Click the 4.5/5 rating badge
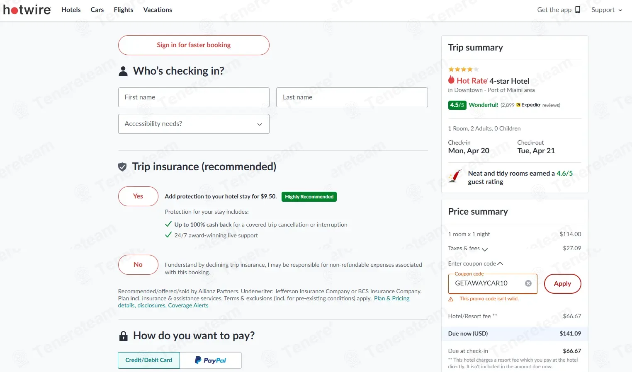Viewport: 632px width, 372px height. (457, 105)
